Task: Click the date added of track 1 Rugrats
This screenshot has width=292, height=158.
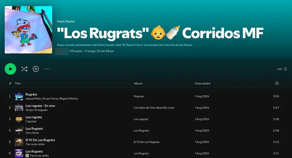Action: point(202,96)
